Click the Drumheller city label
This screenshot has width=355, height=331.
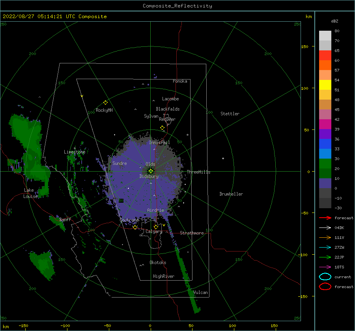[231, 194]
